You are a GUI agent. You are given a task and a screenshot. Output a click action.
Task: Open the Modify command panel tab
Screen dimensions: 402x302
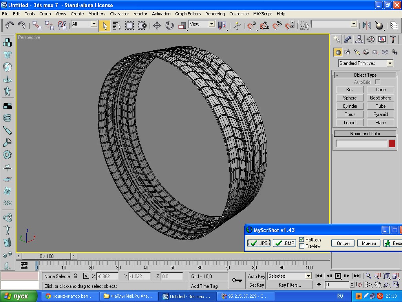point(348,39)
